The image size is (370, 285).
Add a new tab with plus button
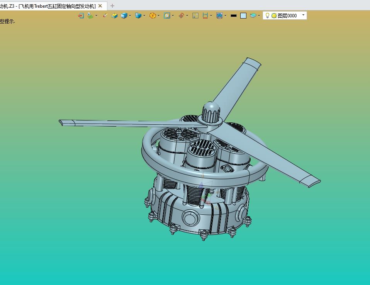click(x=112, y=6)
